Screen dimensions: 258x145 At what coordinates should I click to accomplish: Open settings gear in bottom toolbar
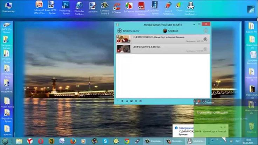click(x=122, y=101)
